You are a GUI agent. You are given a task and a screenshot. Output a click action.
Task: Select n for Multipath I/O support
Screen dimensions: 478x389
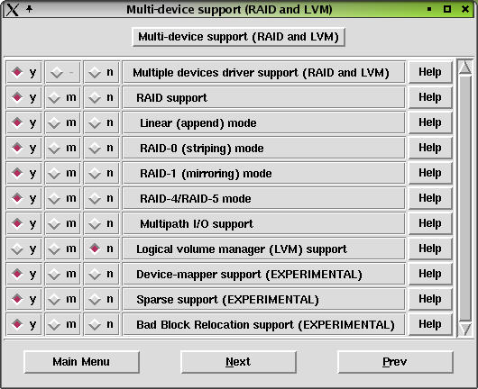click(101, 223)
